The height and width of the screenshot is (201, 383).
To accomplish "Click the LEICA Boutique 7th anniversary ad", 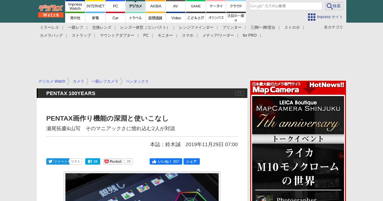I will pos(298,148).
